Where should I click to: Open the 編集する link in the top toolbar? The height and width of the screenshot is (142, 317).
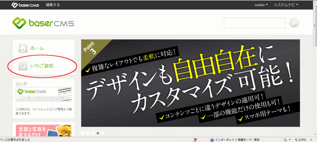(x=53, y=5)
